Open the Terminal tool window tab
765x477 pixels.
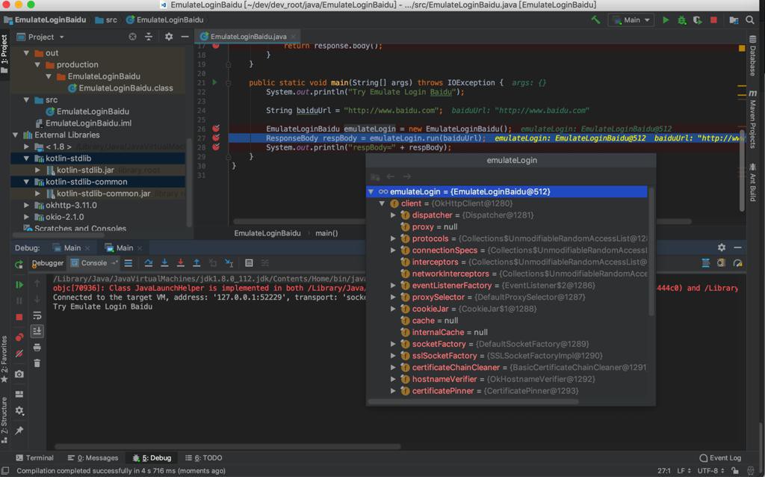(34, 458)
